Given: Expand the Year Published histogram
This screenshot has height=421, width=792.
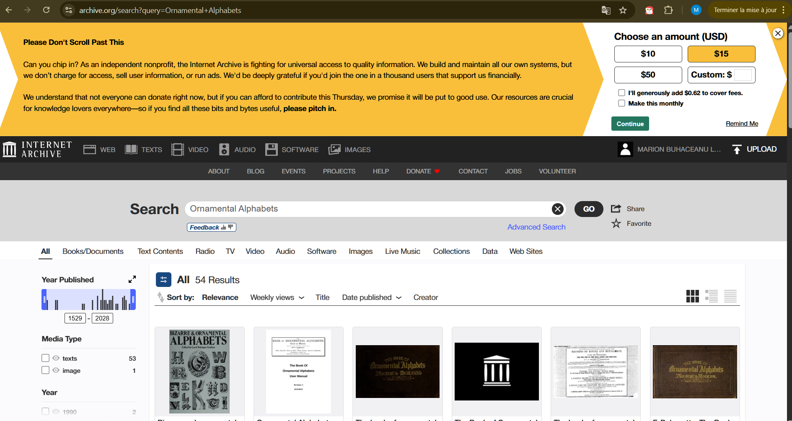Looking at the screenshot, I should [132, 279].
